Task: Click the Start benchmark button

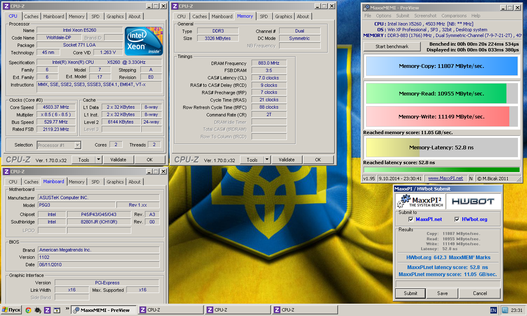Action: tap(392, 46)
